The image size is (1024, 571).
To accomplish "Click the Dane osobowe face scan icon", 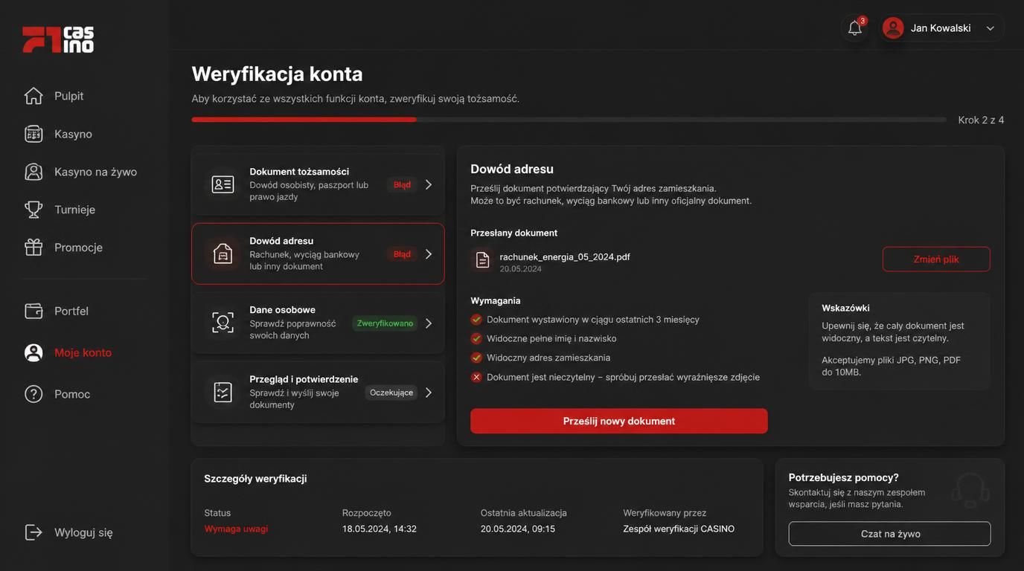I will point(223,323).
